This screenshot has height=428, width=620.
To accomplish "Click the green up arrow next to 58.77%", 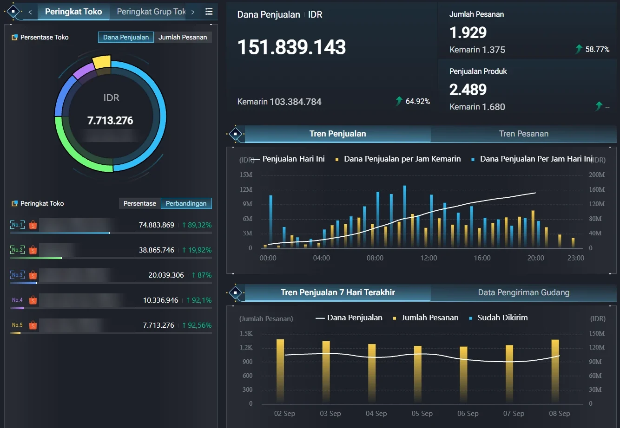I will coord(579,49).
